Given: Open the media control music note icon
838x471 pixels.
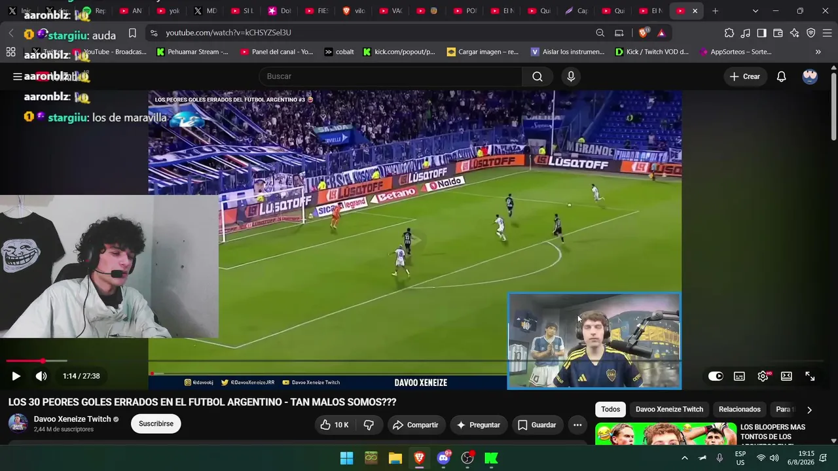Looking at the screenshot, I should pyautogui.click(x=746, y=33).
